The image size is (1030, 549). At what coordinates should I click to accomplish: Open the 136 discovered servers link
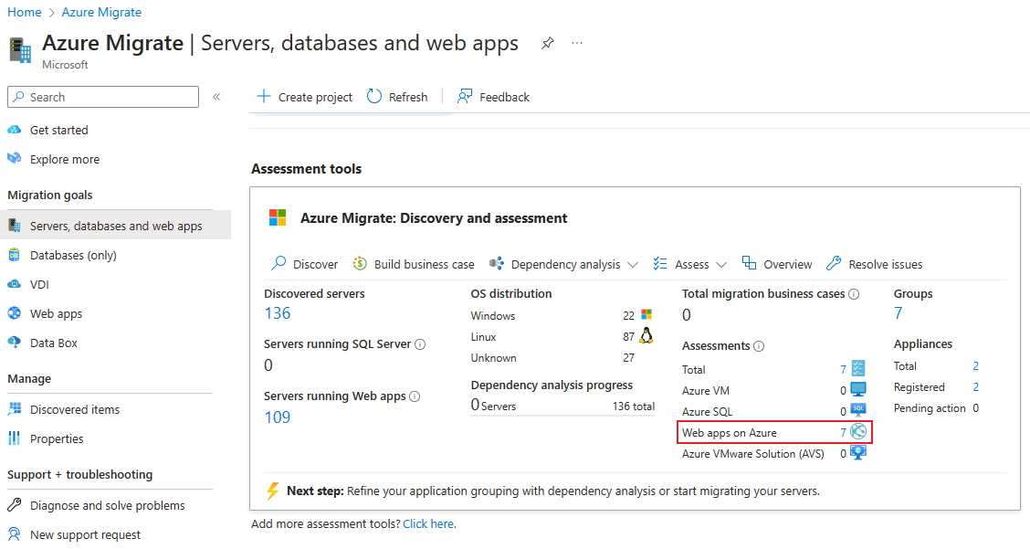tap(277, 313)
